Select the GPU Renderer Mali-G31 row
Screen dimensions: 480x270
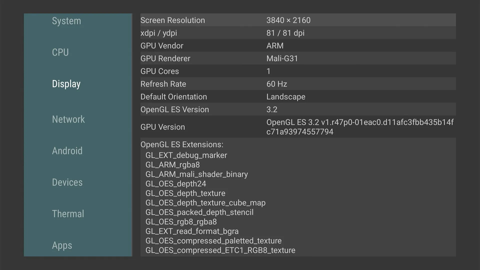click(297, 58)
